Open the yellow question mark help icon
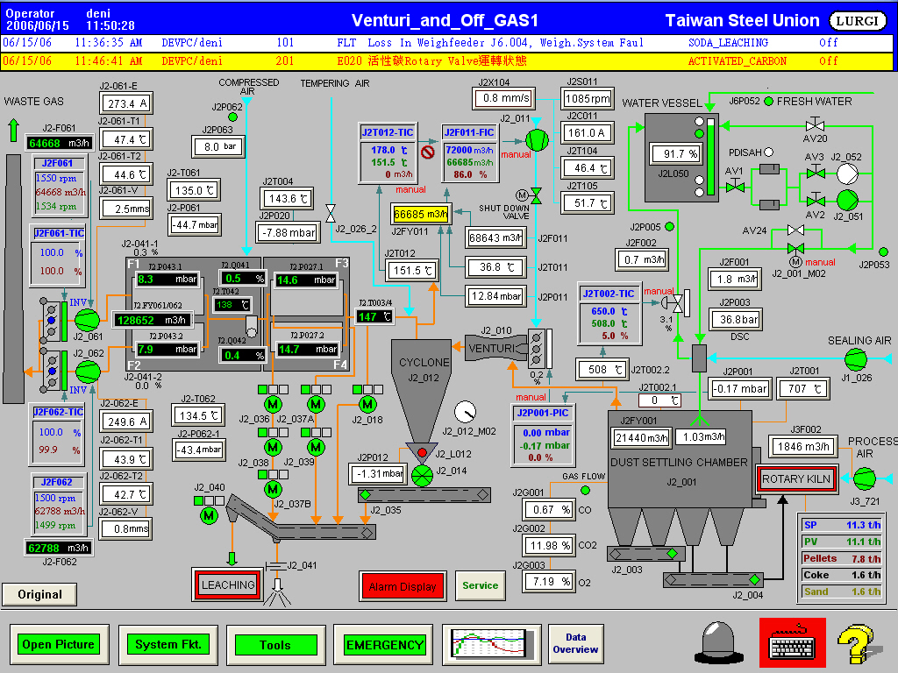 pyautogui.click(x=856, y=644)
